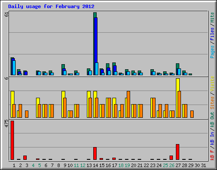Click day label "1" on the x-axis
This screenshot has width=217, height=170.
14,165
